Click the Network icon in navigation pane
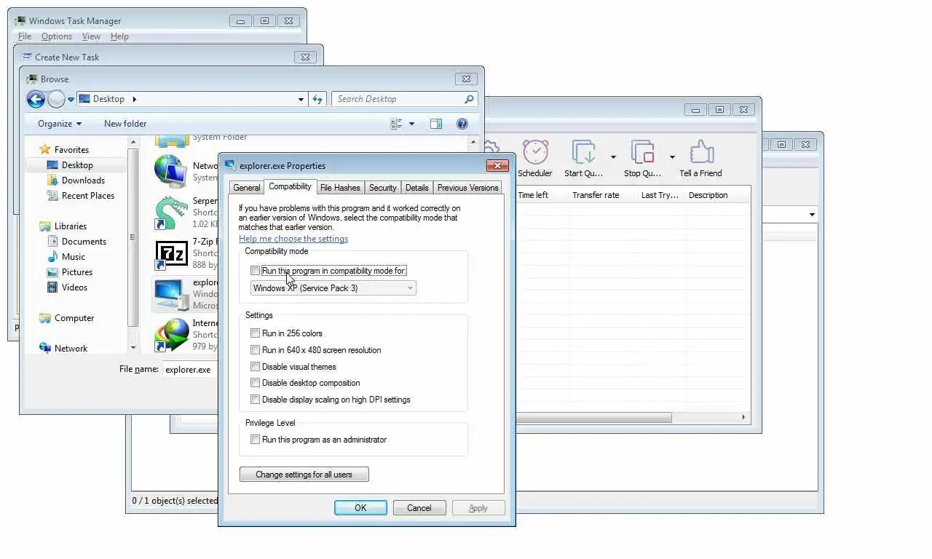This screenshot has width=932, height=559. (x=45, y=348)
